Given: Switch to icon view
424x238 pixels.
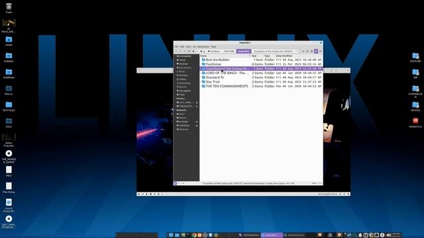Looking at the screenshot, I should coord(311,52).
